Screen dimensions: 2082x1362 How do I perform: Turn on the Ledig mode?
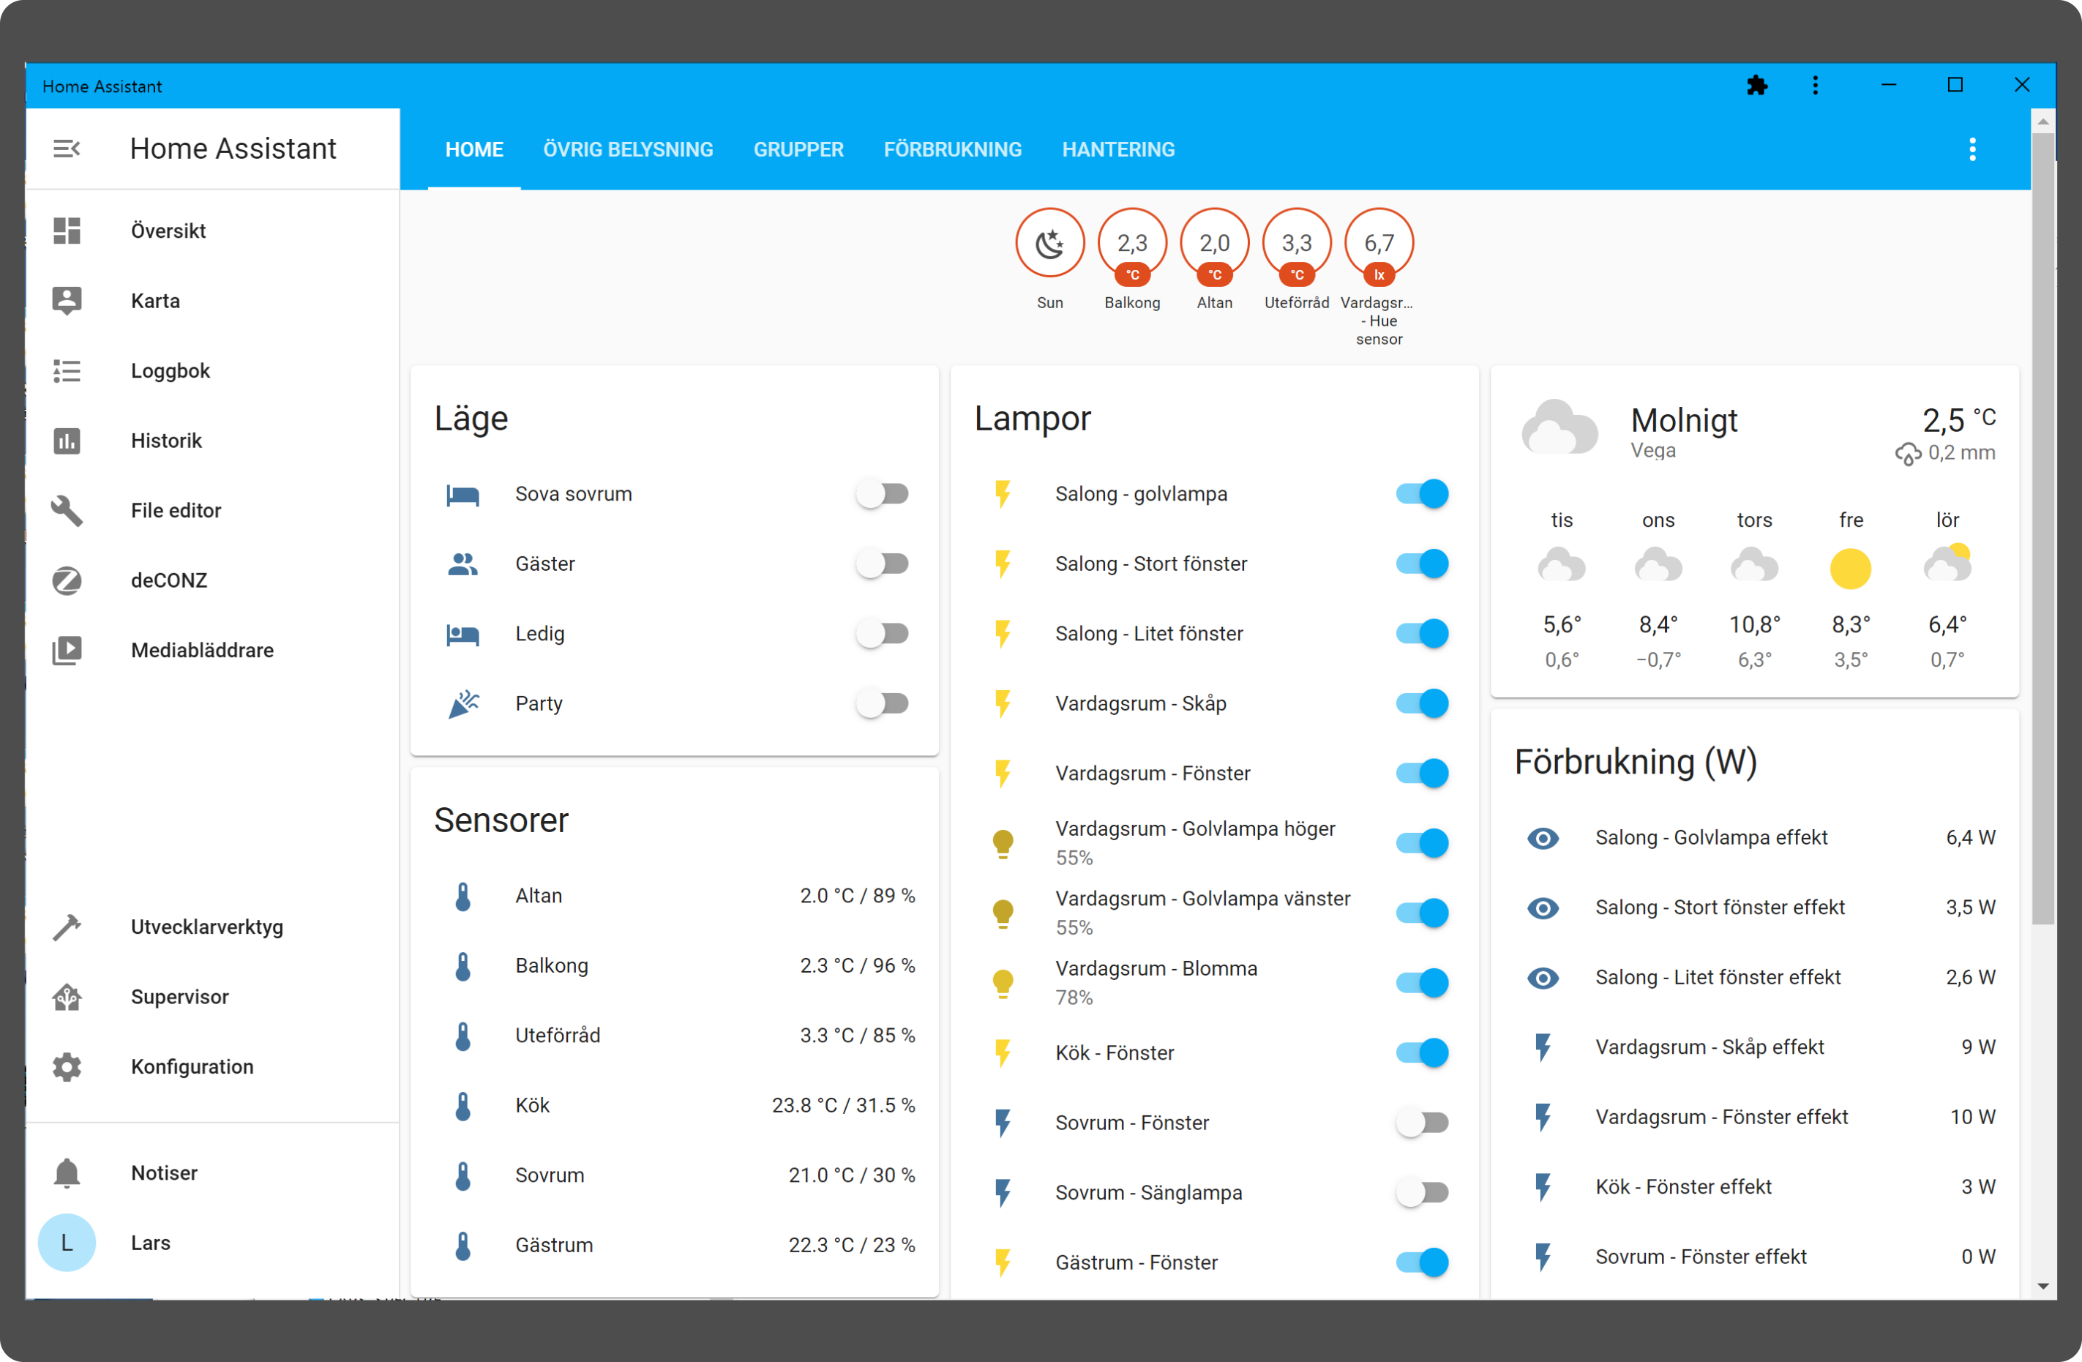[883, 635]
